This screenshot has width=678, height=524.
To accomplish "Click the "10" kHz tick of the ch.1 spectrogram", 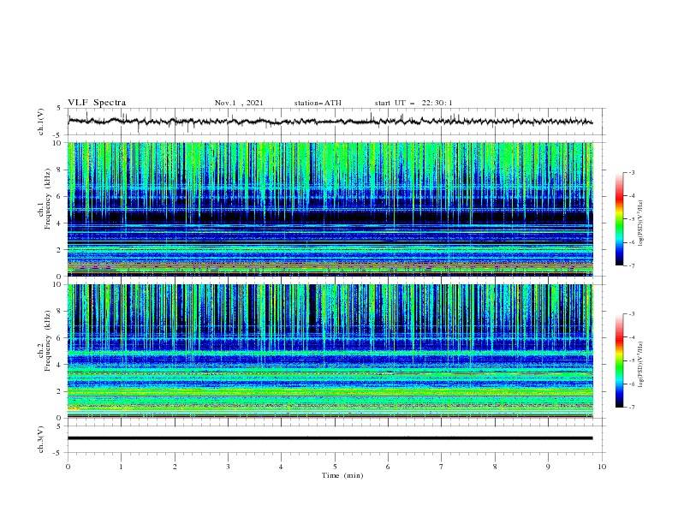I will (58, 143).
